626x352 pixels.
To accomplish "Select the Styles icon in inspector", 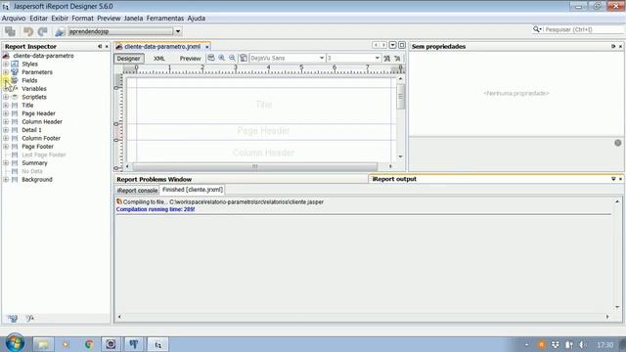I will (15, 64).
